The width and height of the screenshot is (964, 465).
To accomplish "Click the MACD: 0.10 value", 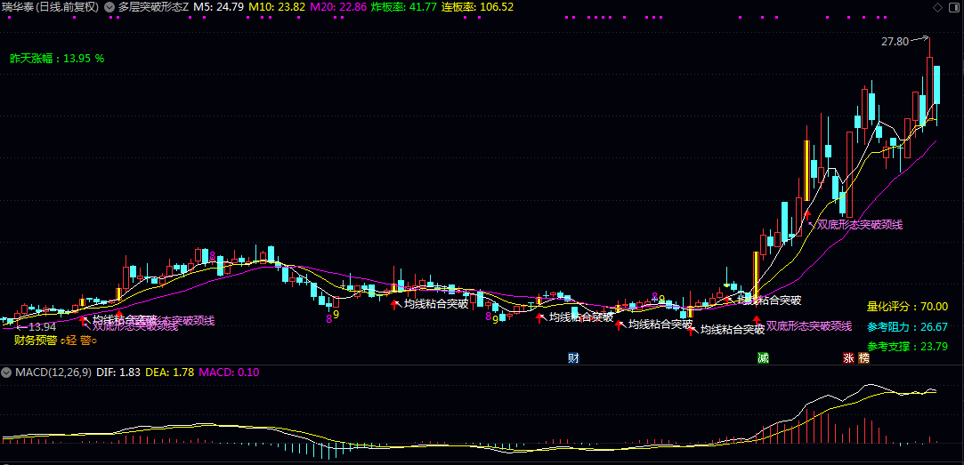I will pyautogui.click(x=229, y=373).
